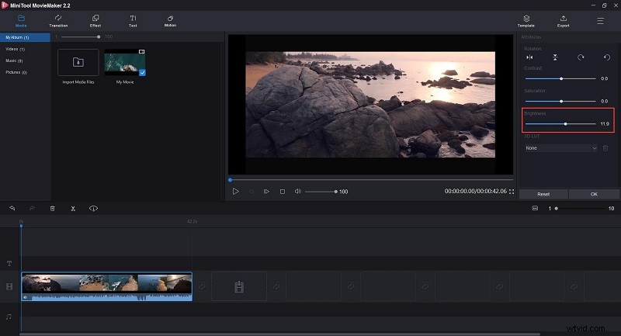The image size is (621, 336).
Task: Select My Album category
Action: coord(25,37)
